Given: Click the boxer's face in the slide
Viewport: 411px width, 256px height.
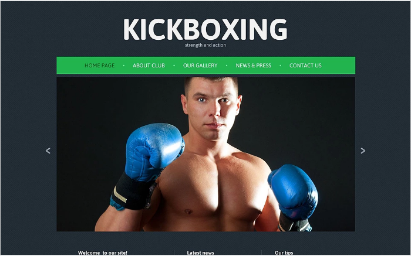Looking at the screenshot, I should (x=211, y=108).
